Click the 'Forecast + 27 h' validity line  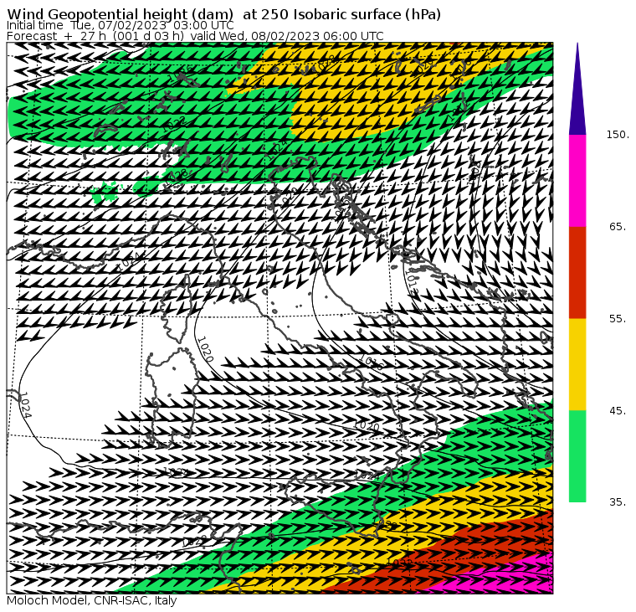click(195, 36)
